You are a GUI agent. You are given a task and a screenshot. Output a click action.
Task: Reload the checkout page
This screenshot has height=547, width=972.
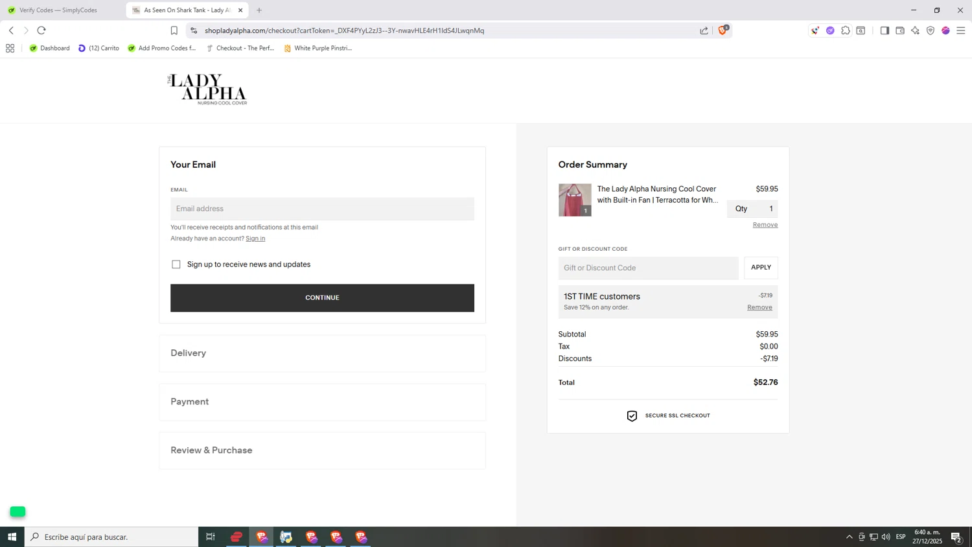[41, 30]
